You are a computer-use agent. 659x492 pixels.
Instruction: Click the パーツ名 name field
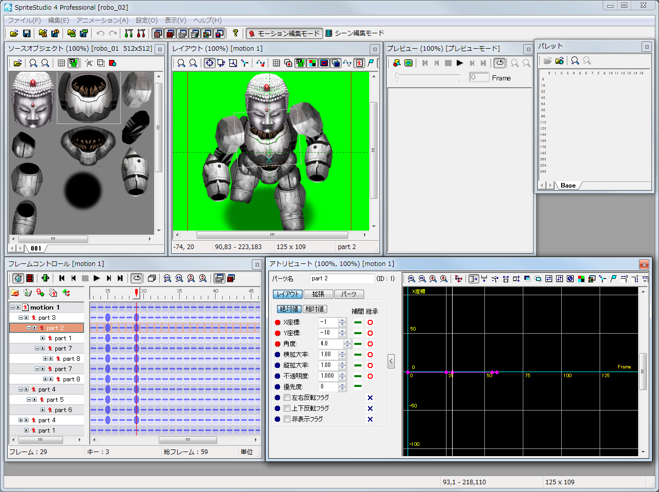click(x=342, y=278)
